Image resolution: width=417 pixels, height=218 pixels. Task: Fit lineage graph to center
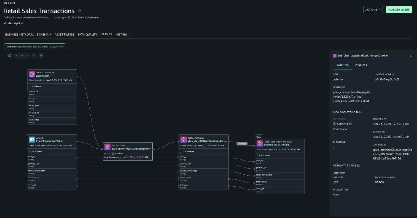click(22, 55)
